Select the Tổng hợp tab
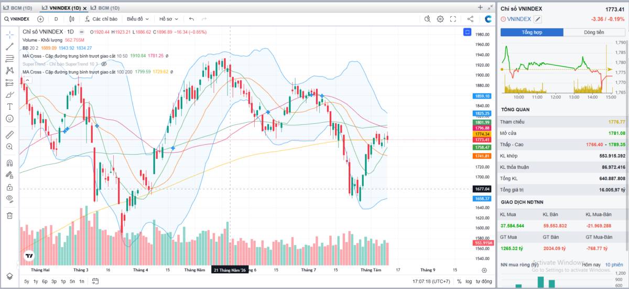Viewport: 629px width, 289px height. click(532, 33)
